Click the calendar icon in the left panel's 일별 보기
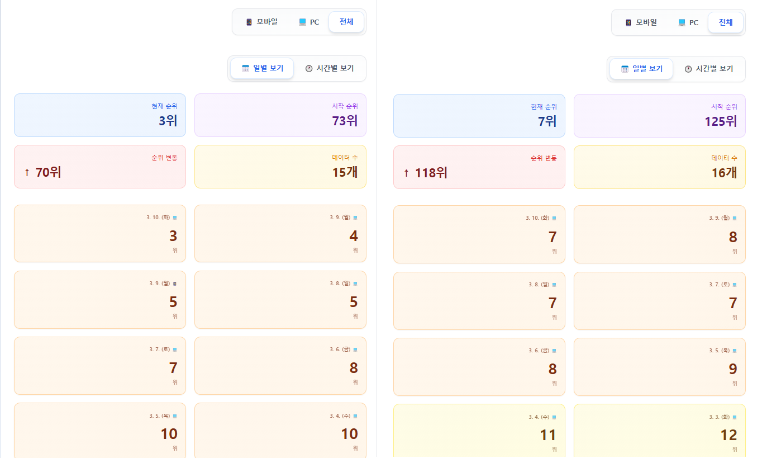Screen dimensions: 762x458 pyautogui.click(x=245, y=68)
